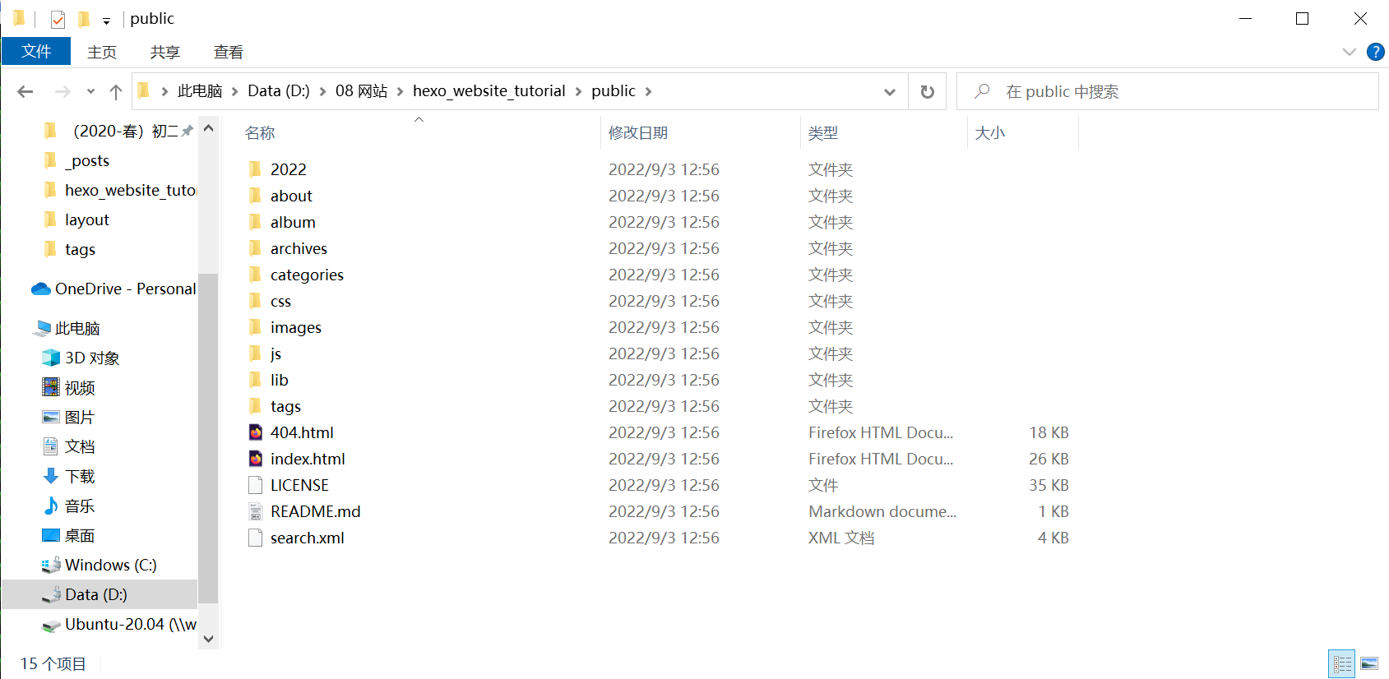Viewport: 1389px width, 679px height.
Task: Sort files by 修改日期 column header
Action: tap(638, 132)
